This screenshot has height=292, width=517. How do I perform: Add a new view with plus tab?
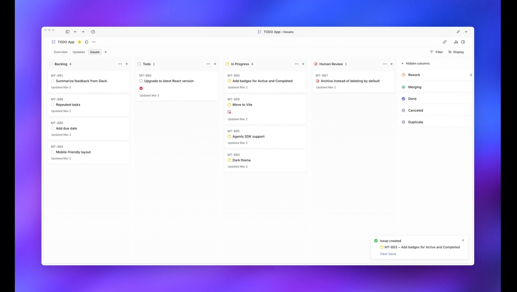point(106,52)
